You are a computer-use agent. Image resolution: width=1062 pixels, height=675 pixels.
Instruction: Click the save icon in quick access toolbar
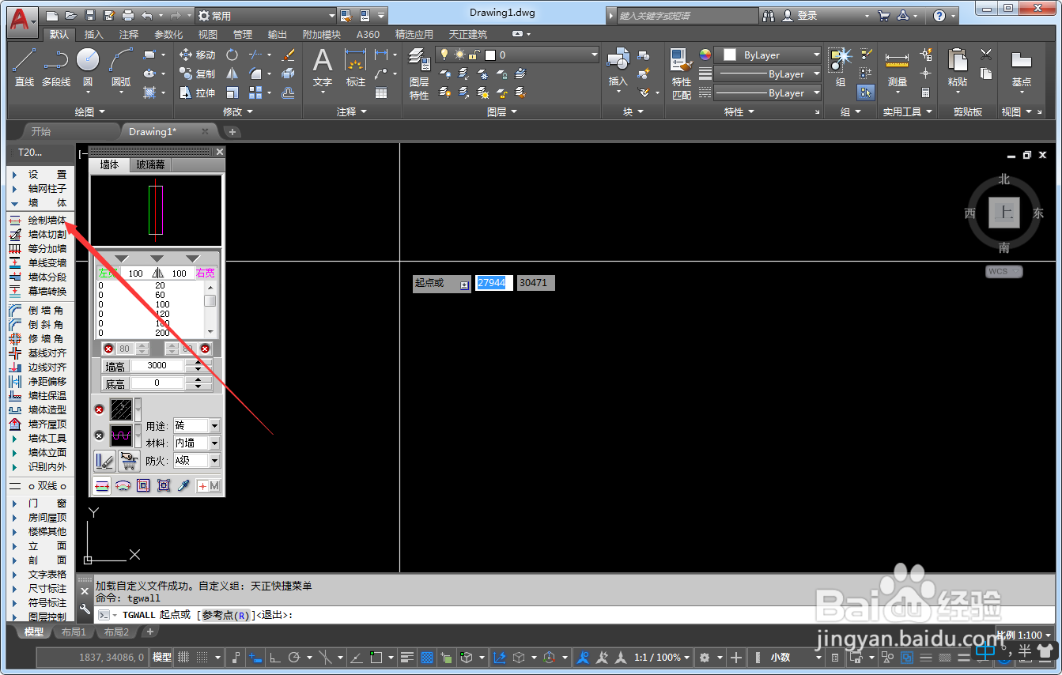[x=89, y=15]
